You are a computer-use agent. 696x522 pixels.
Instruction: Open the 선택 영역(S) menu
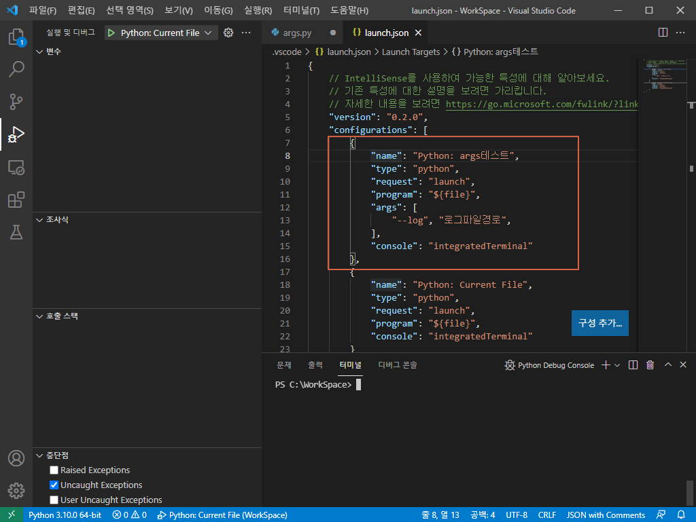(x=130, y=10)
